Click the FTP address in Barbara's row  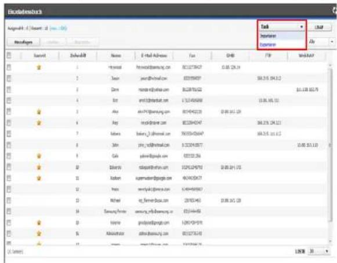(x=269, y=134)
